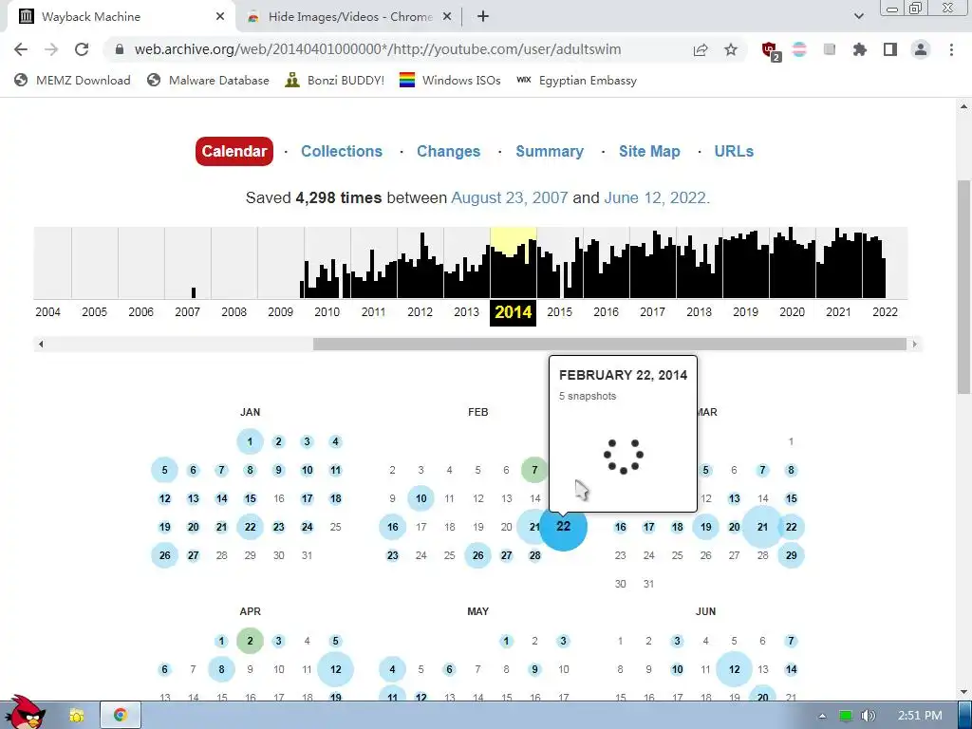Click highlighted February 22 snapshot day
Viewport: 972px width, 729px height.
tap(564, 527)
